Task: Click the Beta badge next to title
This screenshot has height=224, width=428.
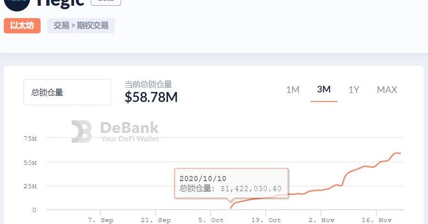Action: pyautogui.click(x=105, y=2)
